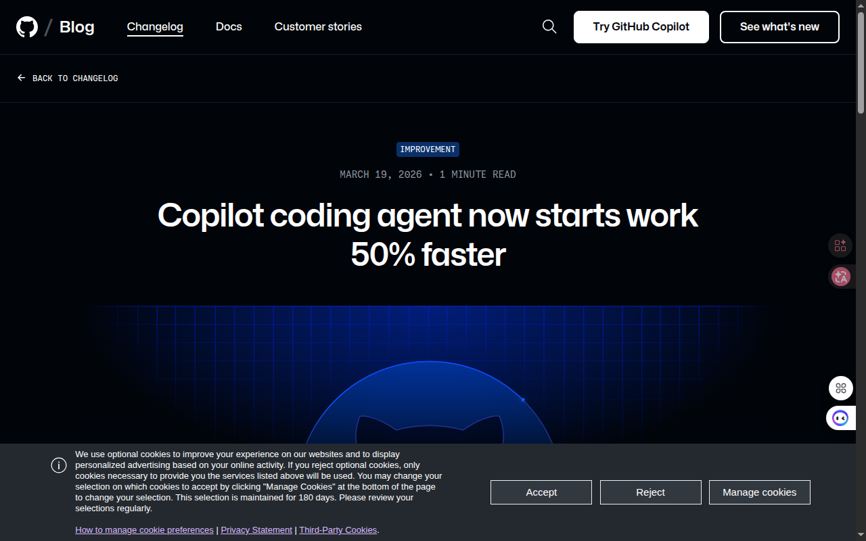Click the Try GitHub Copilot button
The height and width of the screenshot is (541, 866).
click(641, 27)
